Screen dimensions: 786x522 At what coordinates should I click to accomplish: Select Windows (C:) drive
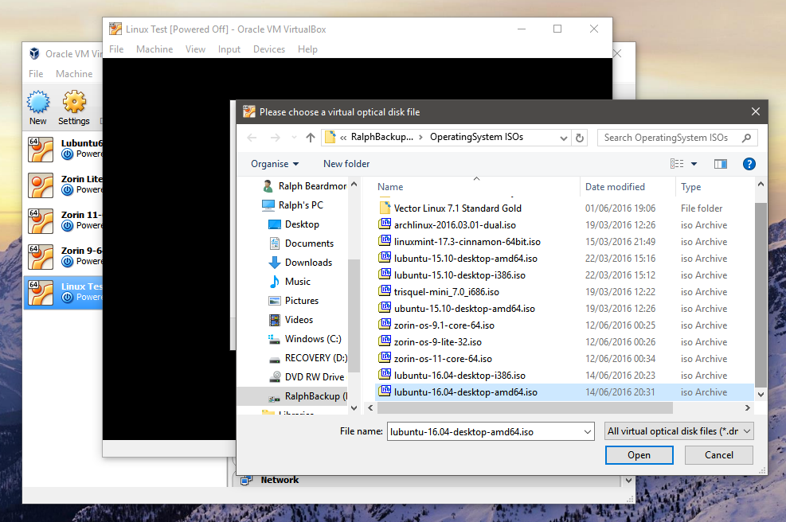(313, 339)
